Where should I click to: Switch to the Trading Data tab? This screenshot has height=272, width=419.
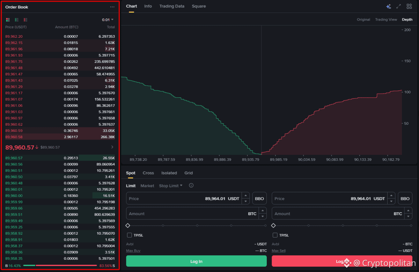point(172,6)
